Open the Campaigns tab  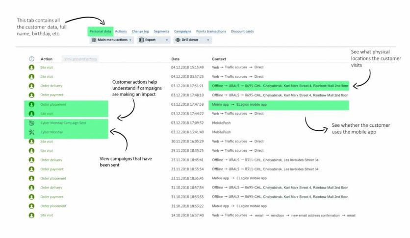click(x=182, y=31)
